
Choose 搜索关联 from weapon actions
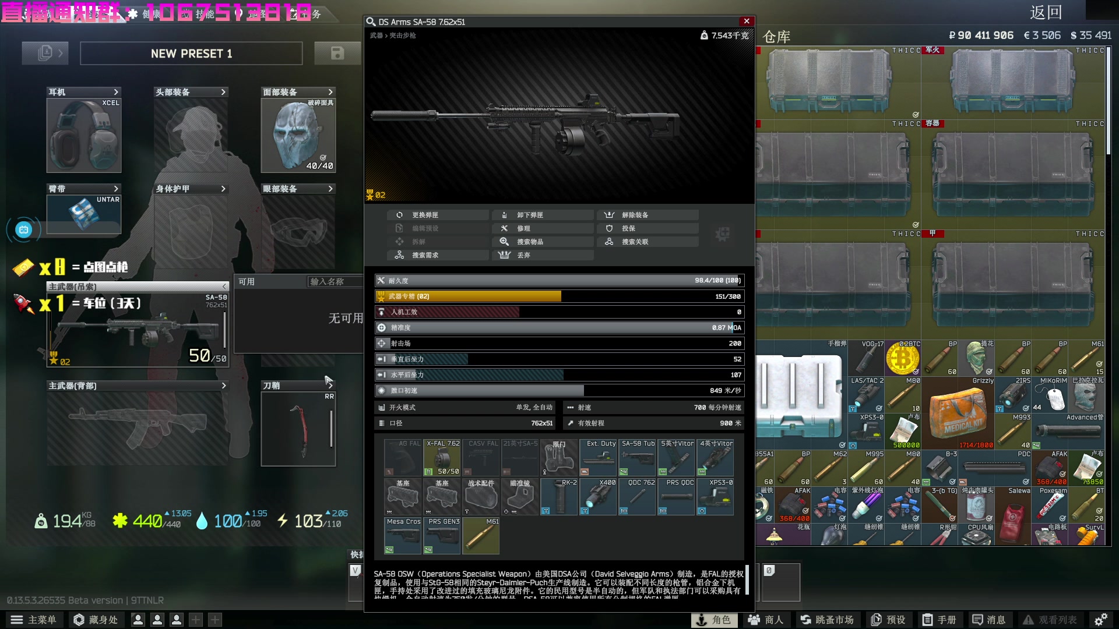coord(648,242)
